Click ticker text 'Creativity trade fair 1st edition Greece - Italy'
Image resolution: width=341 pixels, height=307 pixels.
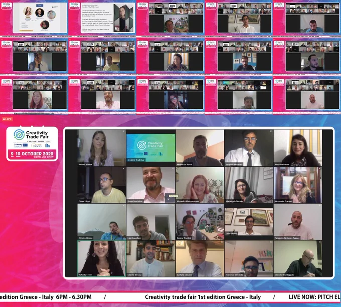click(203, 297)
